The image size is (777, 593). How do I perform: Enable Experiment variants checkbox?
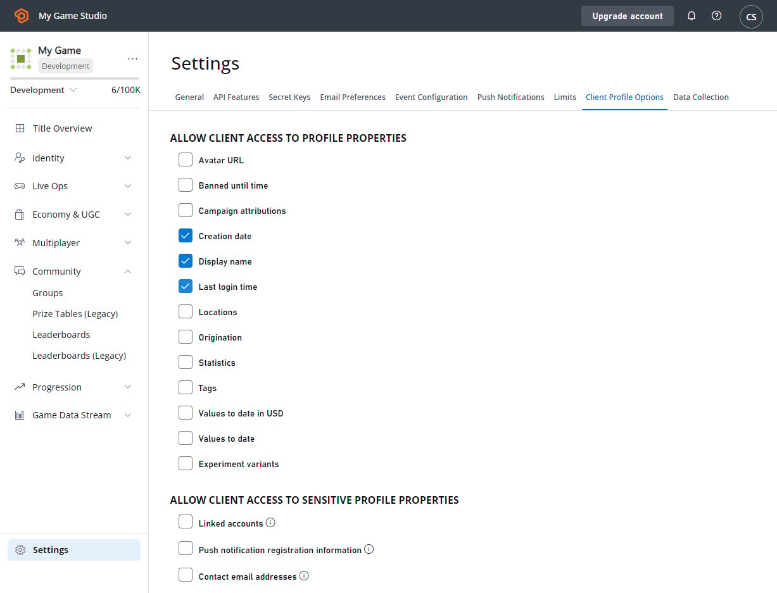click(186, 463)
